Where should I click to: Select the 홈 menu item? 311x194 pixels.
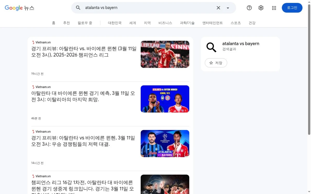(x=53, y=23)
